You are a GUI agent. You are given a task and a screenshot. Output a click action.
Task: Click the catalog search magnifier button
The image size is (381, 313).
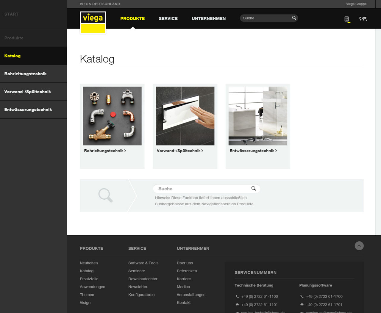pos(254,189)
